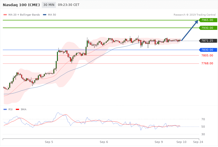Click the MA 50 blue legend swatch
Viewport: 218px width, 147px height.
click(45, 15)
